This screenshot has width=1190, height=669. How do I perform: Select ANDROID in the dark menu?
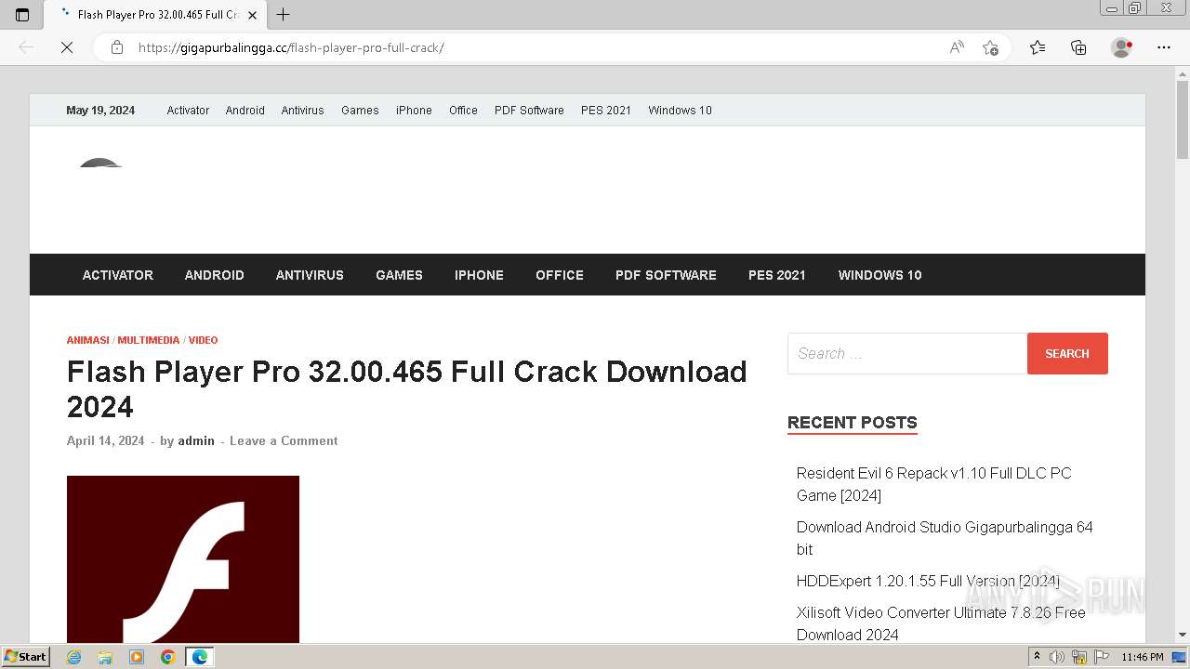[x=215, y=275]
